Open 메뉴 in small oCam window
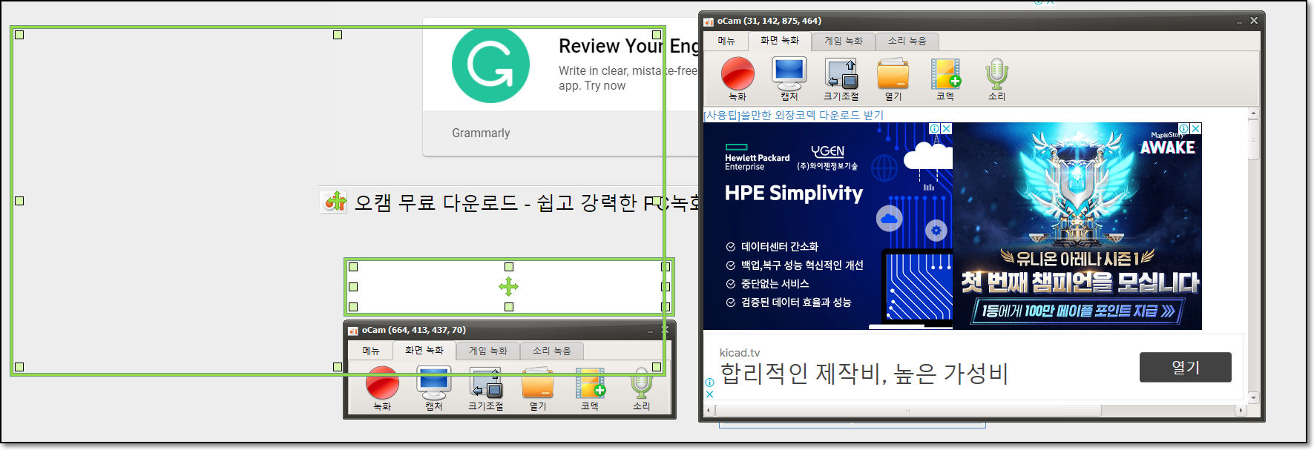This screenshot has height=450, width=1314. coord(371,351)
